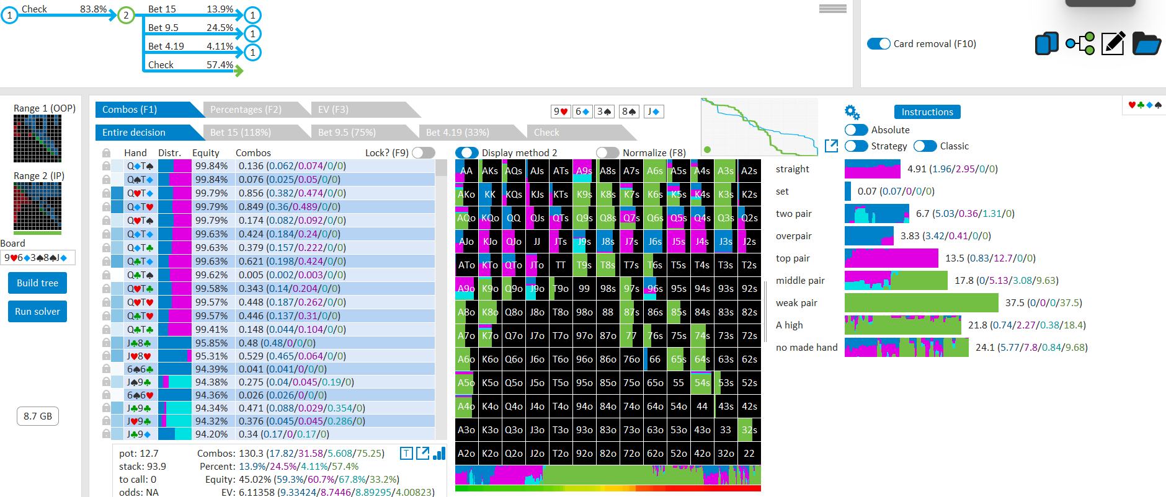
Task: Lock the 6♠6♣ hand row
Action: (x=107, y=369)
